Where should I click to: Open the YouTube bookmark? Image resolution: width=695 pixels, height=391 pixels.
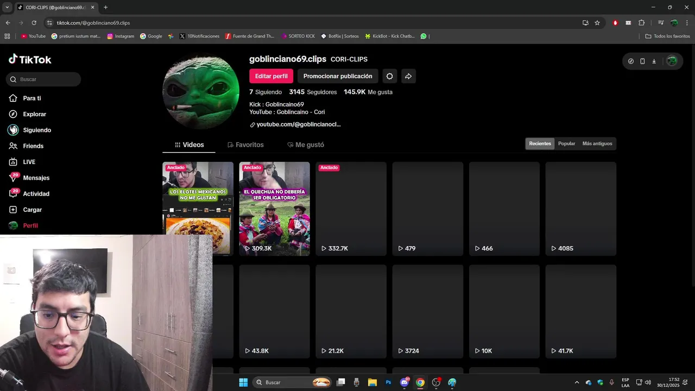coord(33,36)
